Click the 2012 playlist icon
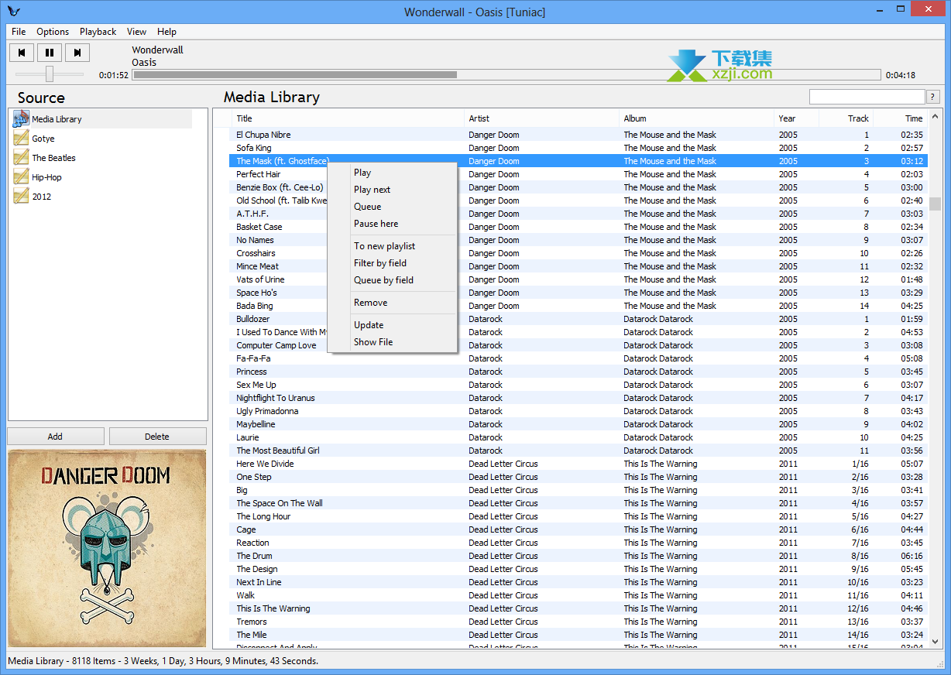The image size is (951, 675). coord(21,197)
